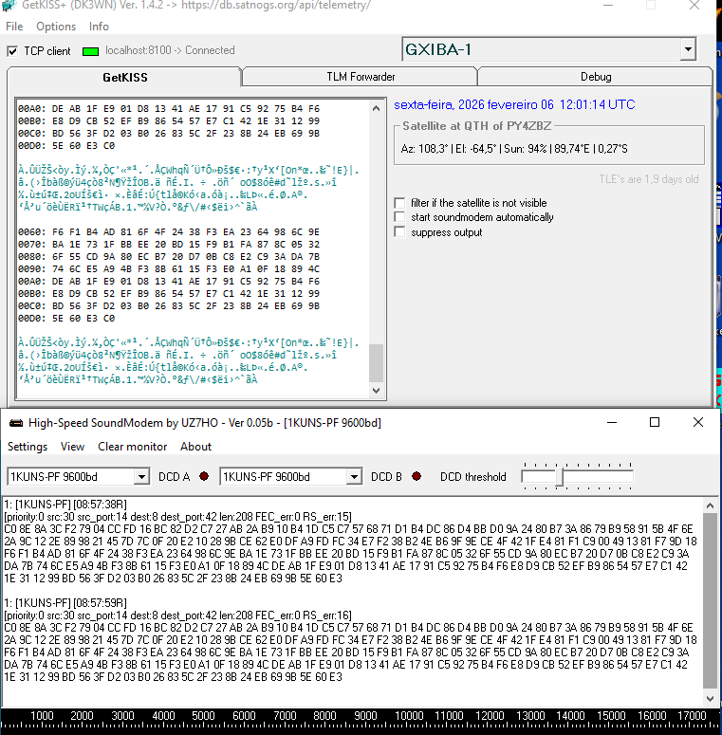Check start soundmodem automatically option
722x735 pixels.
399,217
